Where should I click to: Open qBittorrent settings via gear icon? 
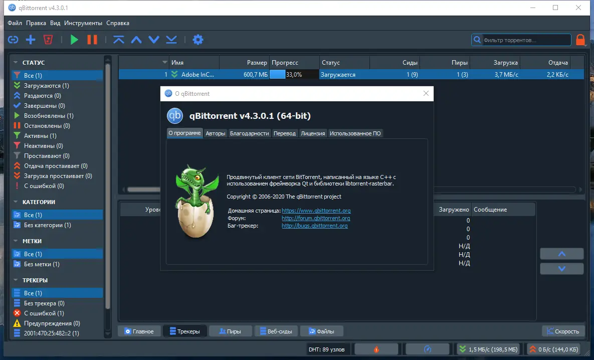pos(197,39)
